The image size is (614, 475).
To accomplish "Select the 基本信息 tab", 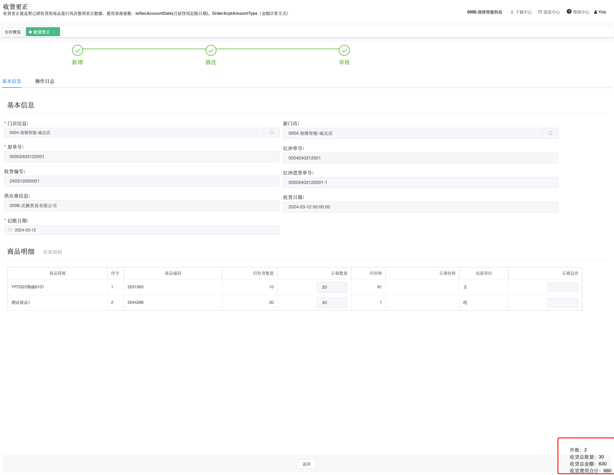I will pyautogui.click(x=12, y=81).
